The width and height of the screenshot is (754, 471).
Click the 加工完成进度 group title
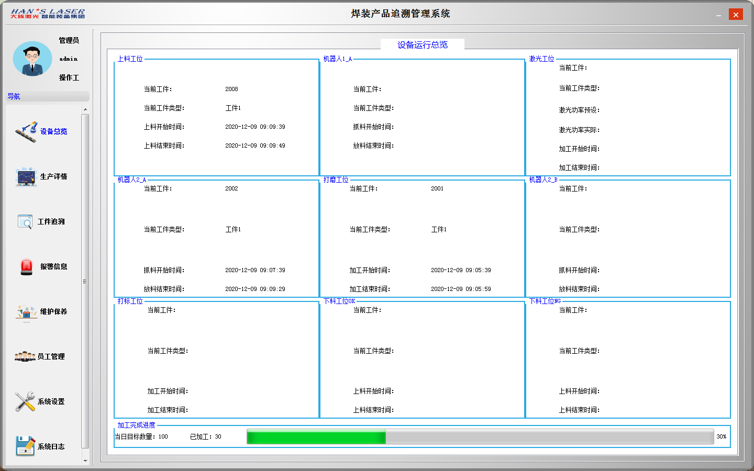click(136, 425)
